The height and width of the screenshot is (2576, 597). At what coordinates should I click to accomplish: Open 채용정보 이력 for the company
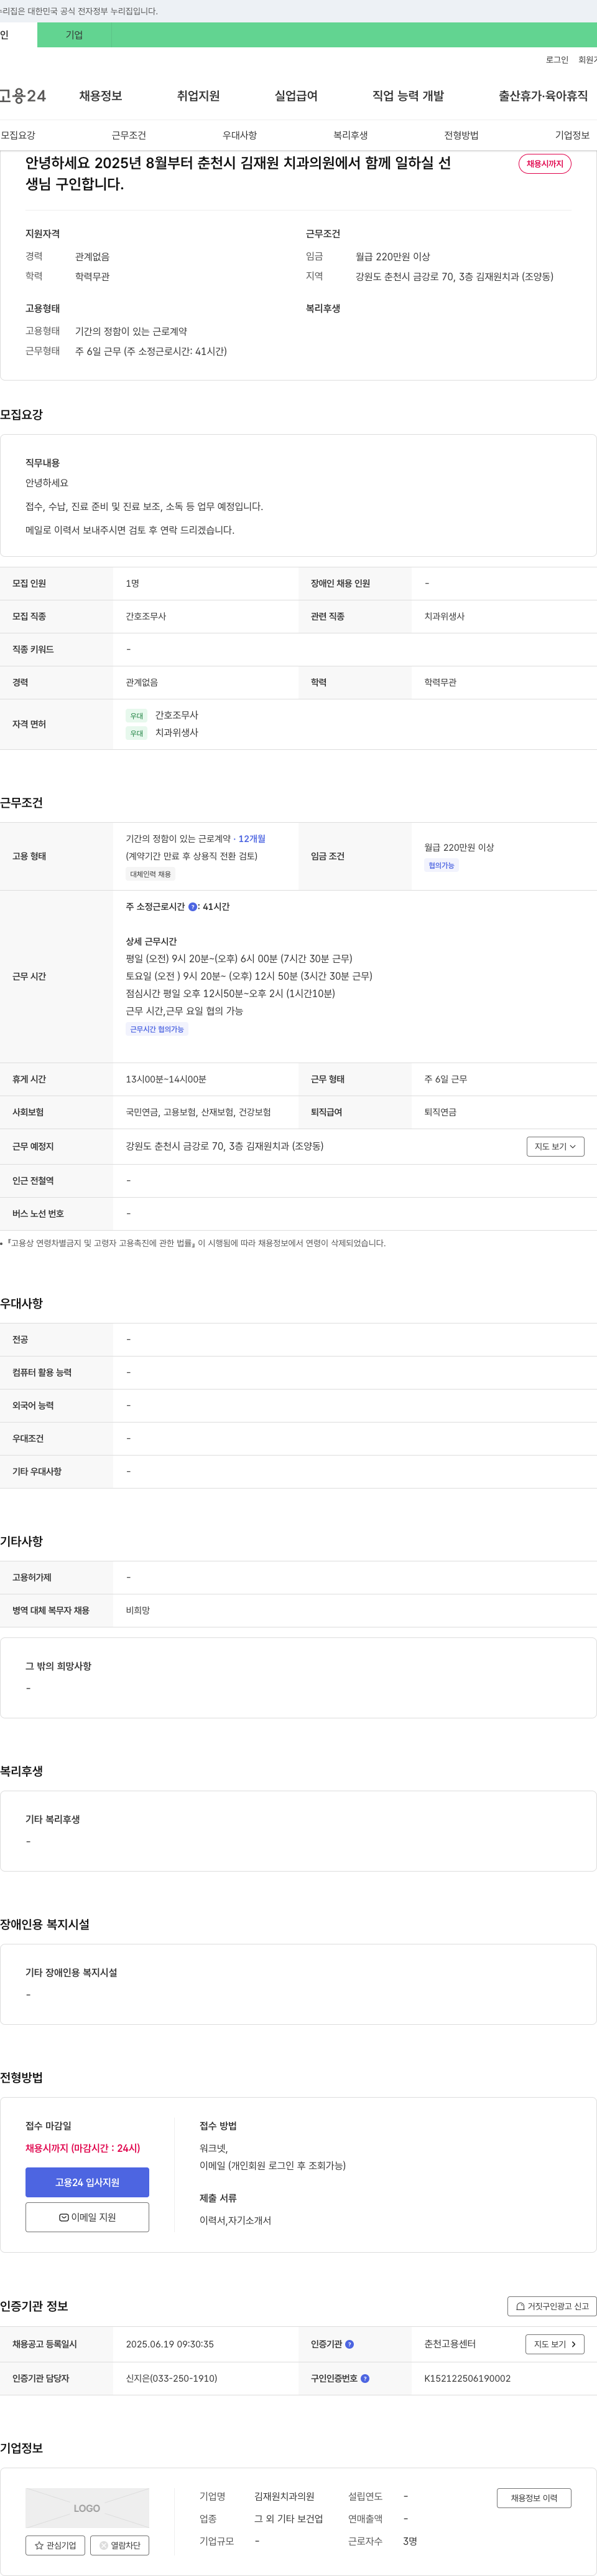pos(534,2498)
